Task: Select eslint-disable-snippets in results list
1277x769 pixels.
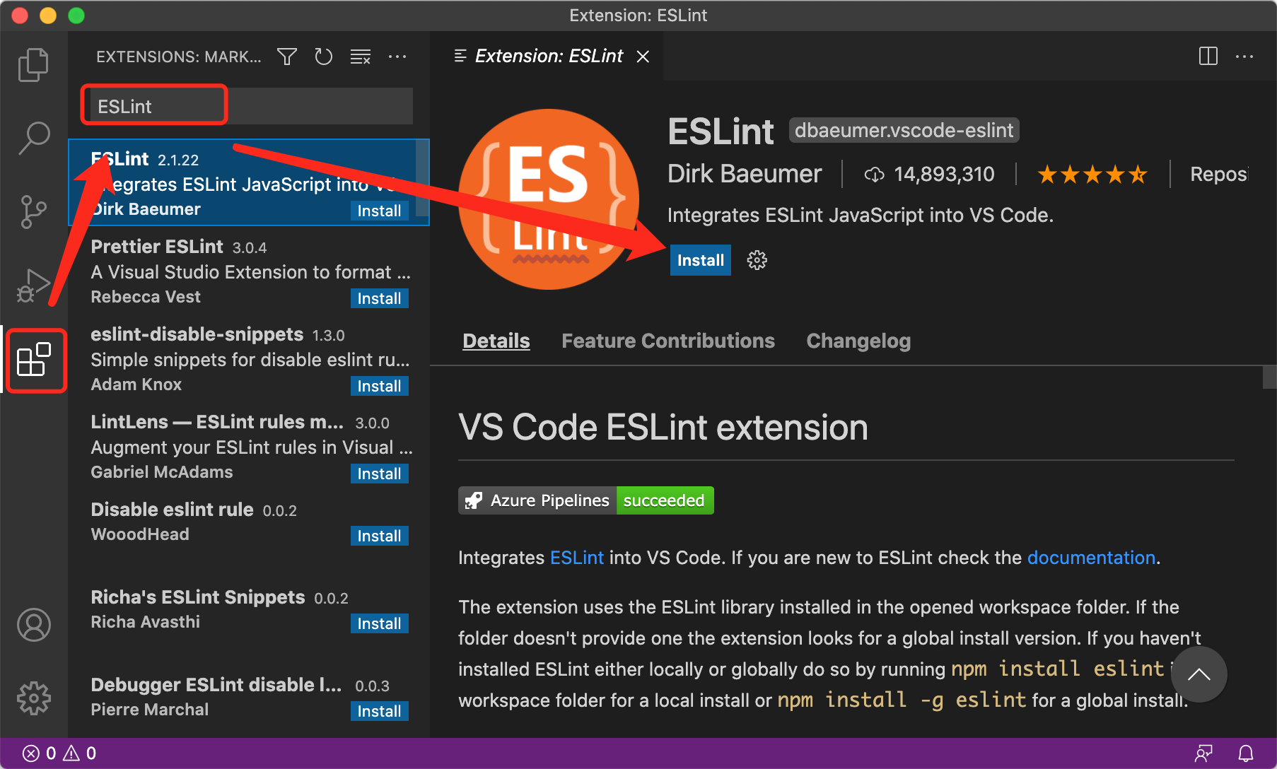Action: [248, 358]
